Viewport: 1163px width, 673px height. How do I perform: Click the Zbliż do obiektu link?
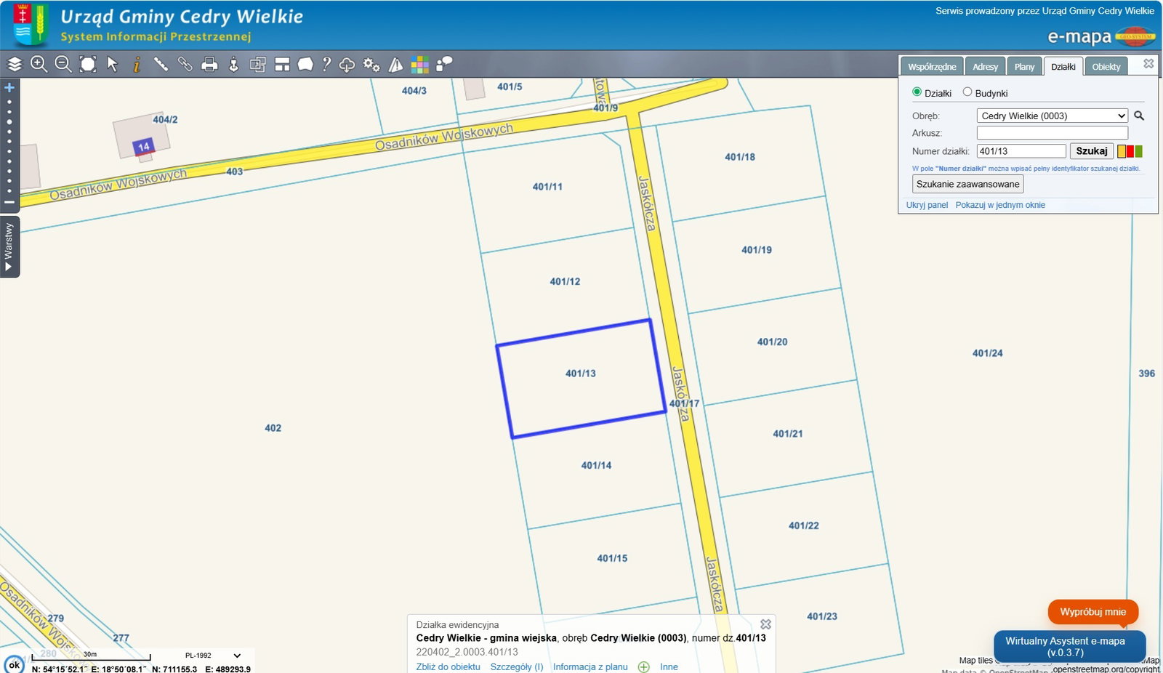pos(448,666)
